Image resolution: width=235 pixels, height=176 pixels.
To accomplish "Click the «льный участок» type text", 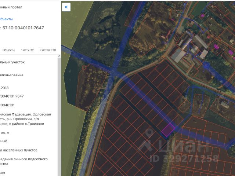I will point(12,62).
